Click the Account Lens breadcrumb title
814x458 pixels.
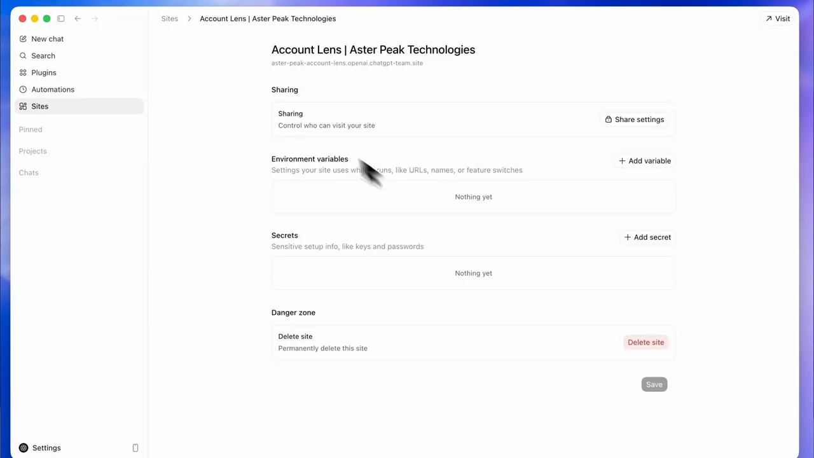[268, 18]
